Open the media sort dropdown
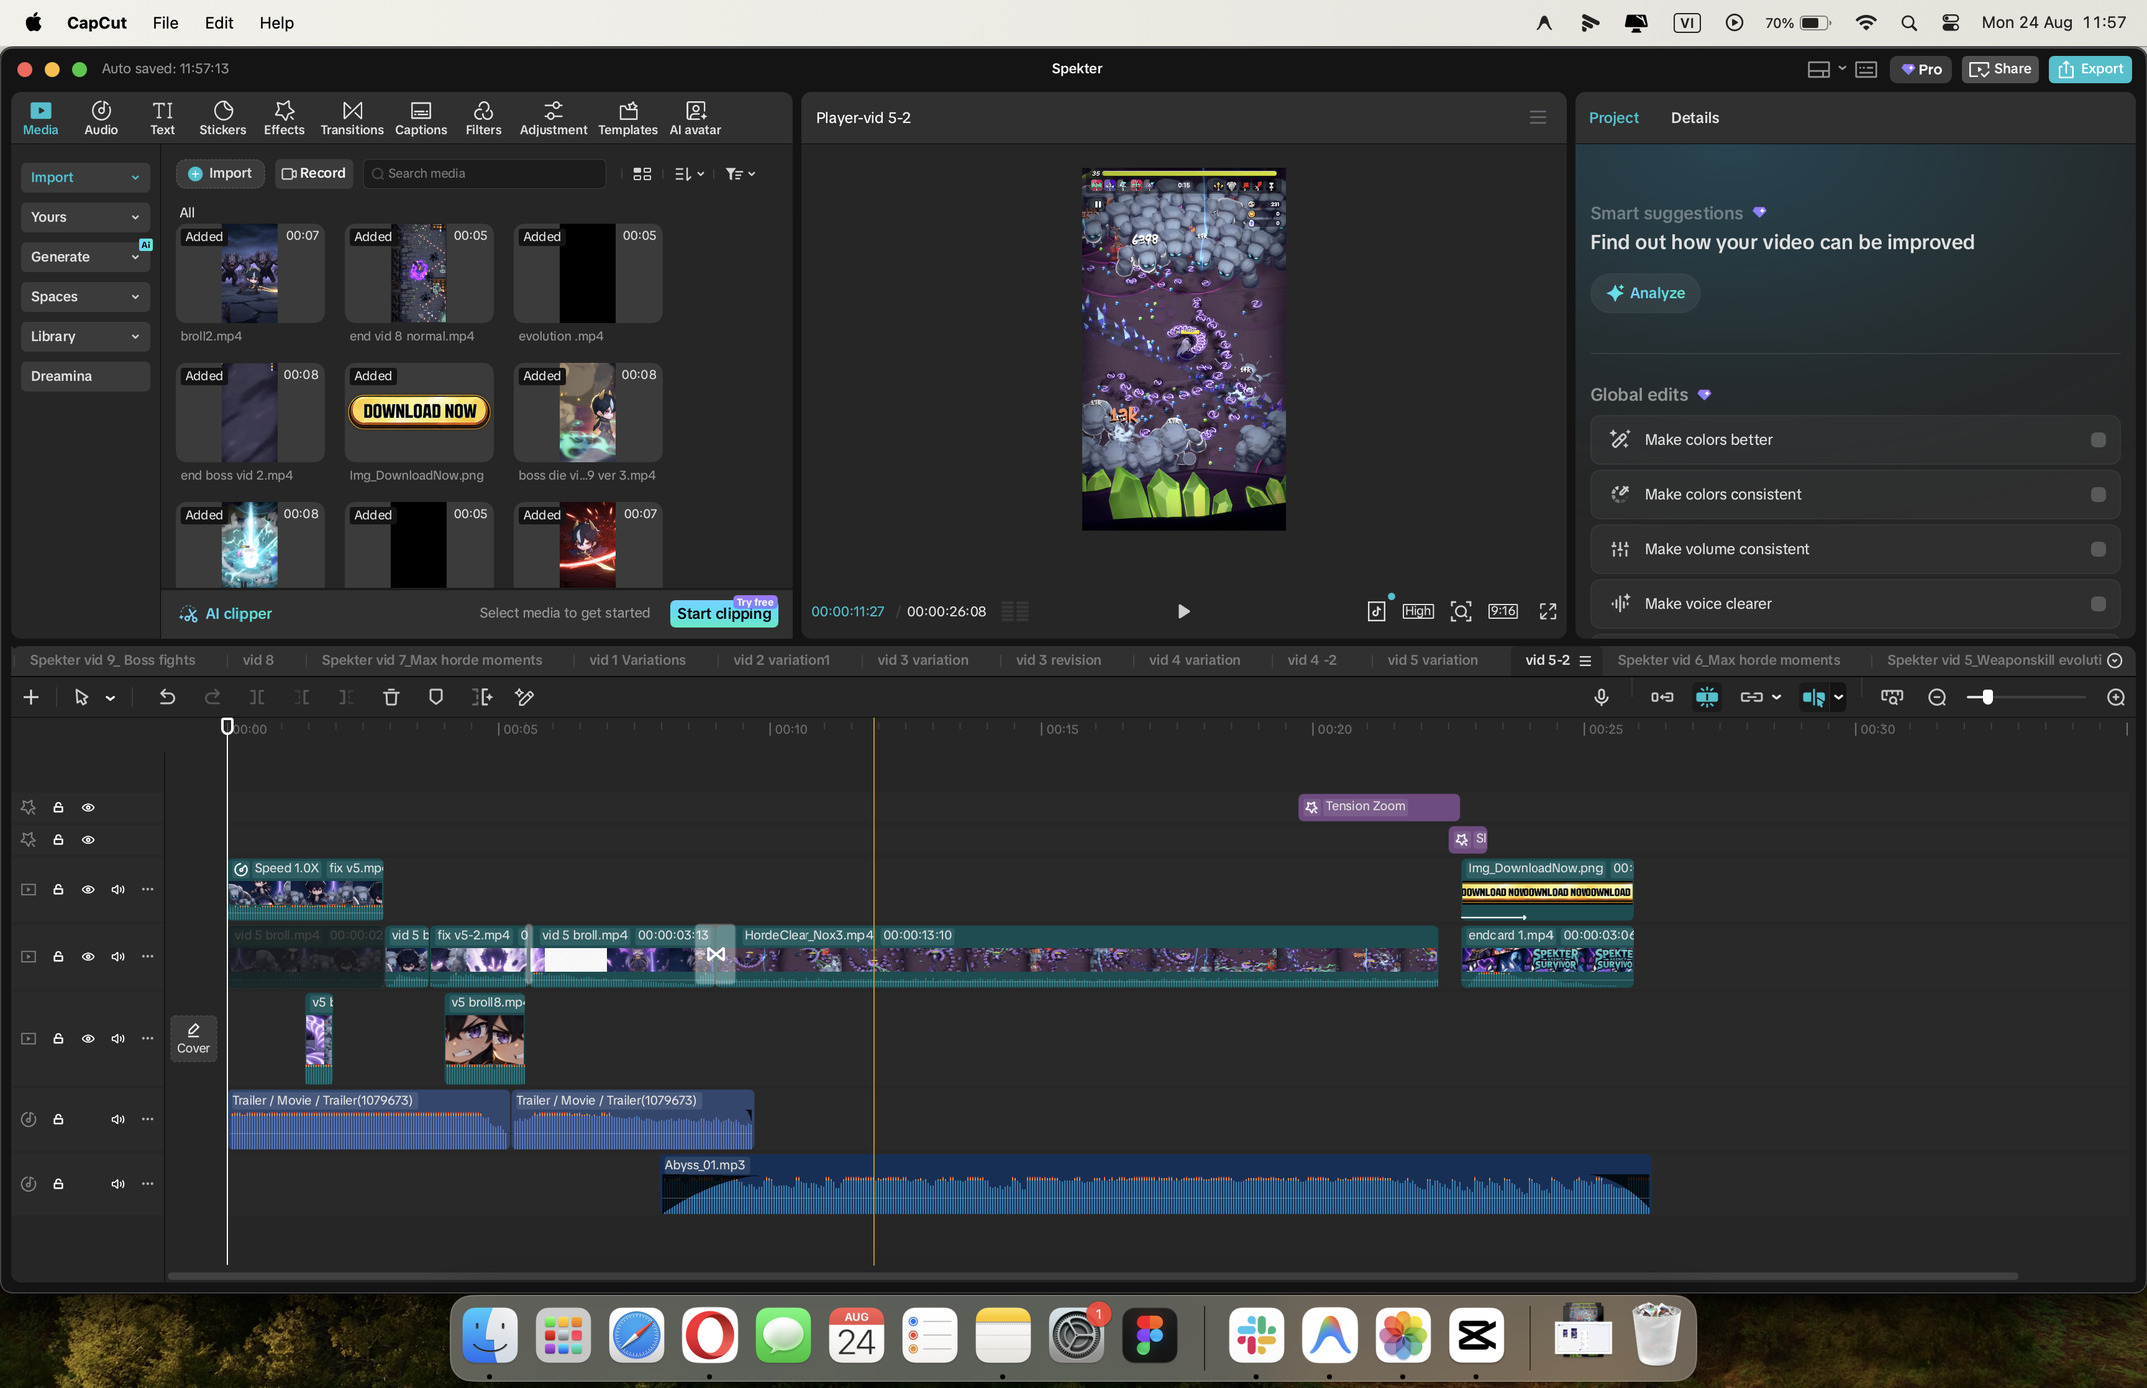2147x1388 pixels. point(689,174)
